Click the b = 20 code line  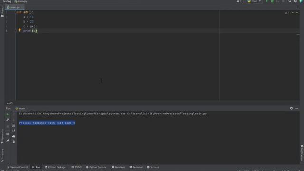coord(28,22)
